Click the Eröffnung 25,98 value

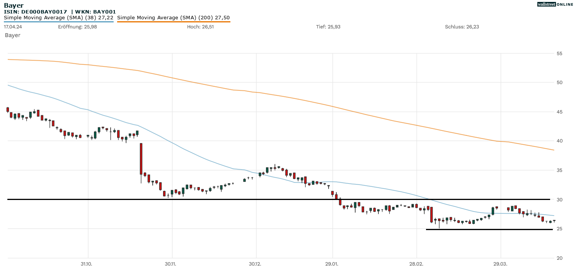coord(77,27)
